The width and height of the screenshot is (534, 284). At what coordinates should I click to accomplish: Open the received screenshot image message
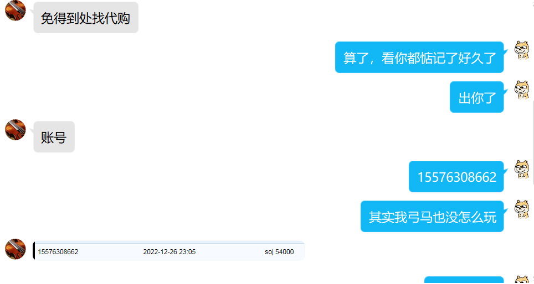pyautogui.click(x=168, y=251)
